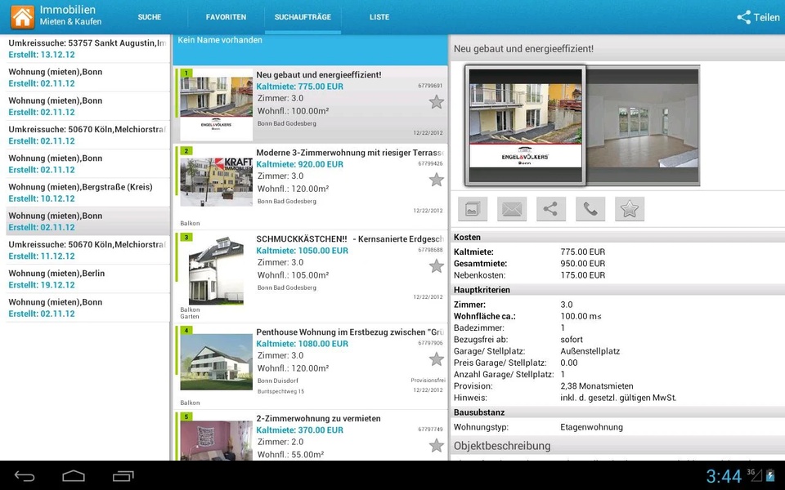Star the 775.00 EUR listing
The image size is (785, 490).
click(437, 102)
